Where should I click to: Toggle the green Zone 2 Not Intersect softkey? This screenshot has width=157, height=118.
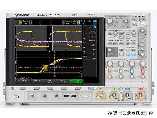tap(77, 81)
